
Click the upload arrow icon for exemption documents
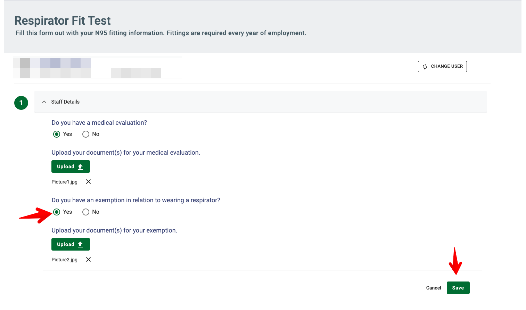pyautogui.click(x=80, y=245)
